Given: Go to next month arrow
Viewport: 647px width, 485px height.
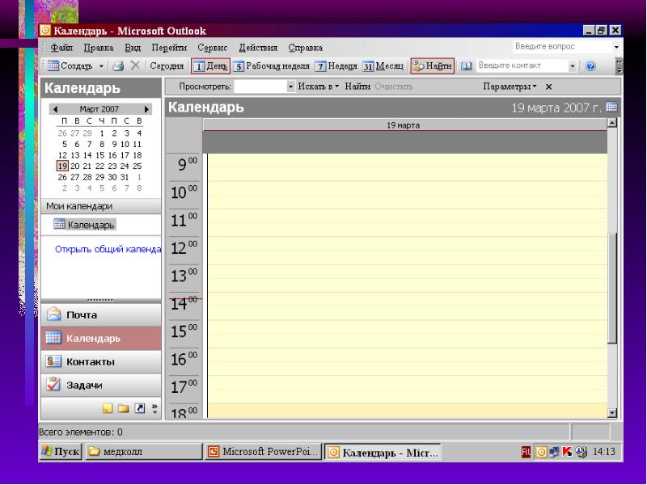Looking at the screenshot, I should [x=146, y=109].
